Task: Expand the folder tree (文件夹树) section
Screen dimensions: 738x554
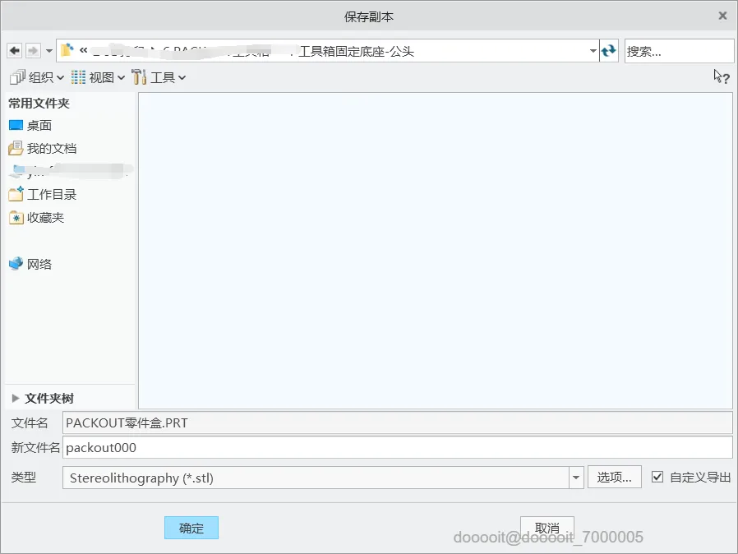Action: [x=43, y=398]
